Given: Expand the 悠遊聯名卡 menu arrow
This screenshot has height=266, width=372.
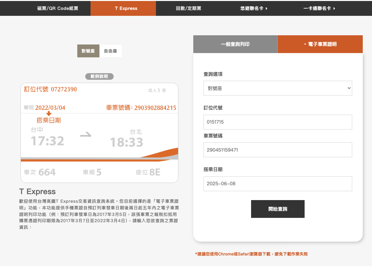Looking at the screenshot, I should (x=266, y=9).
